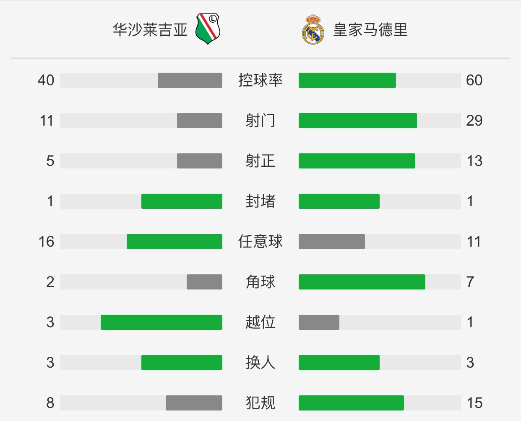
Task: Select the 控球率 stat label
Action: coord(260,80)
